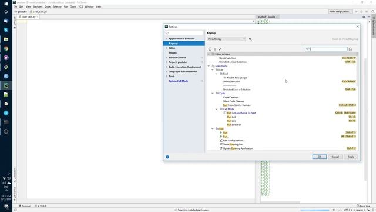Click Cancel button in Settings
The image size is (376, 212).
coord(335,157)
